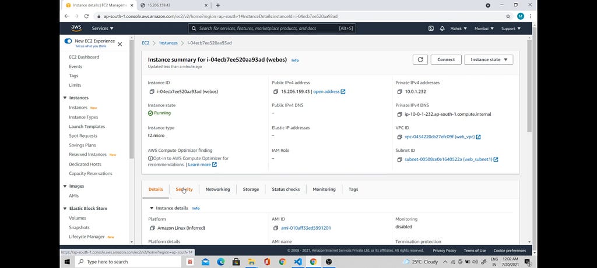Open a new browser tab with plus icon
Viewport: 597px width, 268px height.
[218, 5]
